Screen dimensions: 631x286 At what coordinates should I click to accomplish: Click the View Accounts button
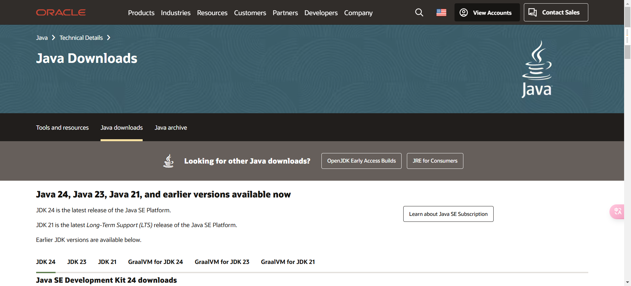[x=487, y=13]
